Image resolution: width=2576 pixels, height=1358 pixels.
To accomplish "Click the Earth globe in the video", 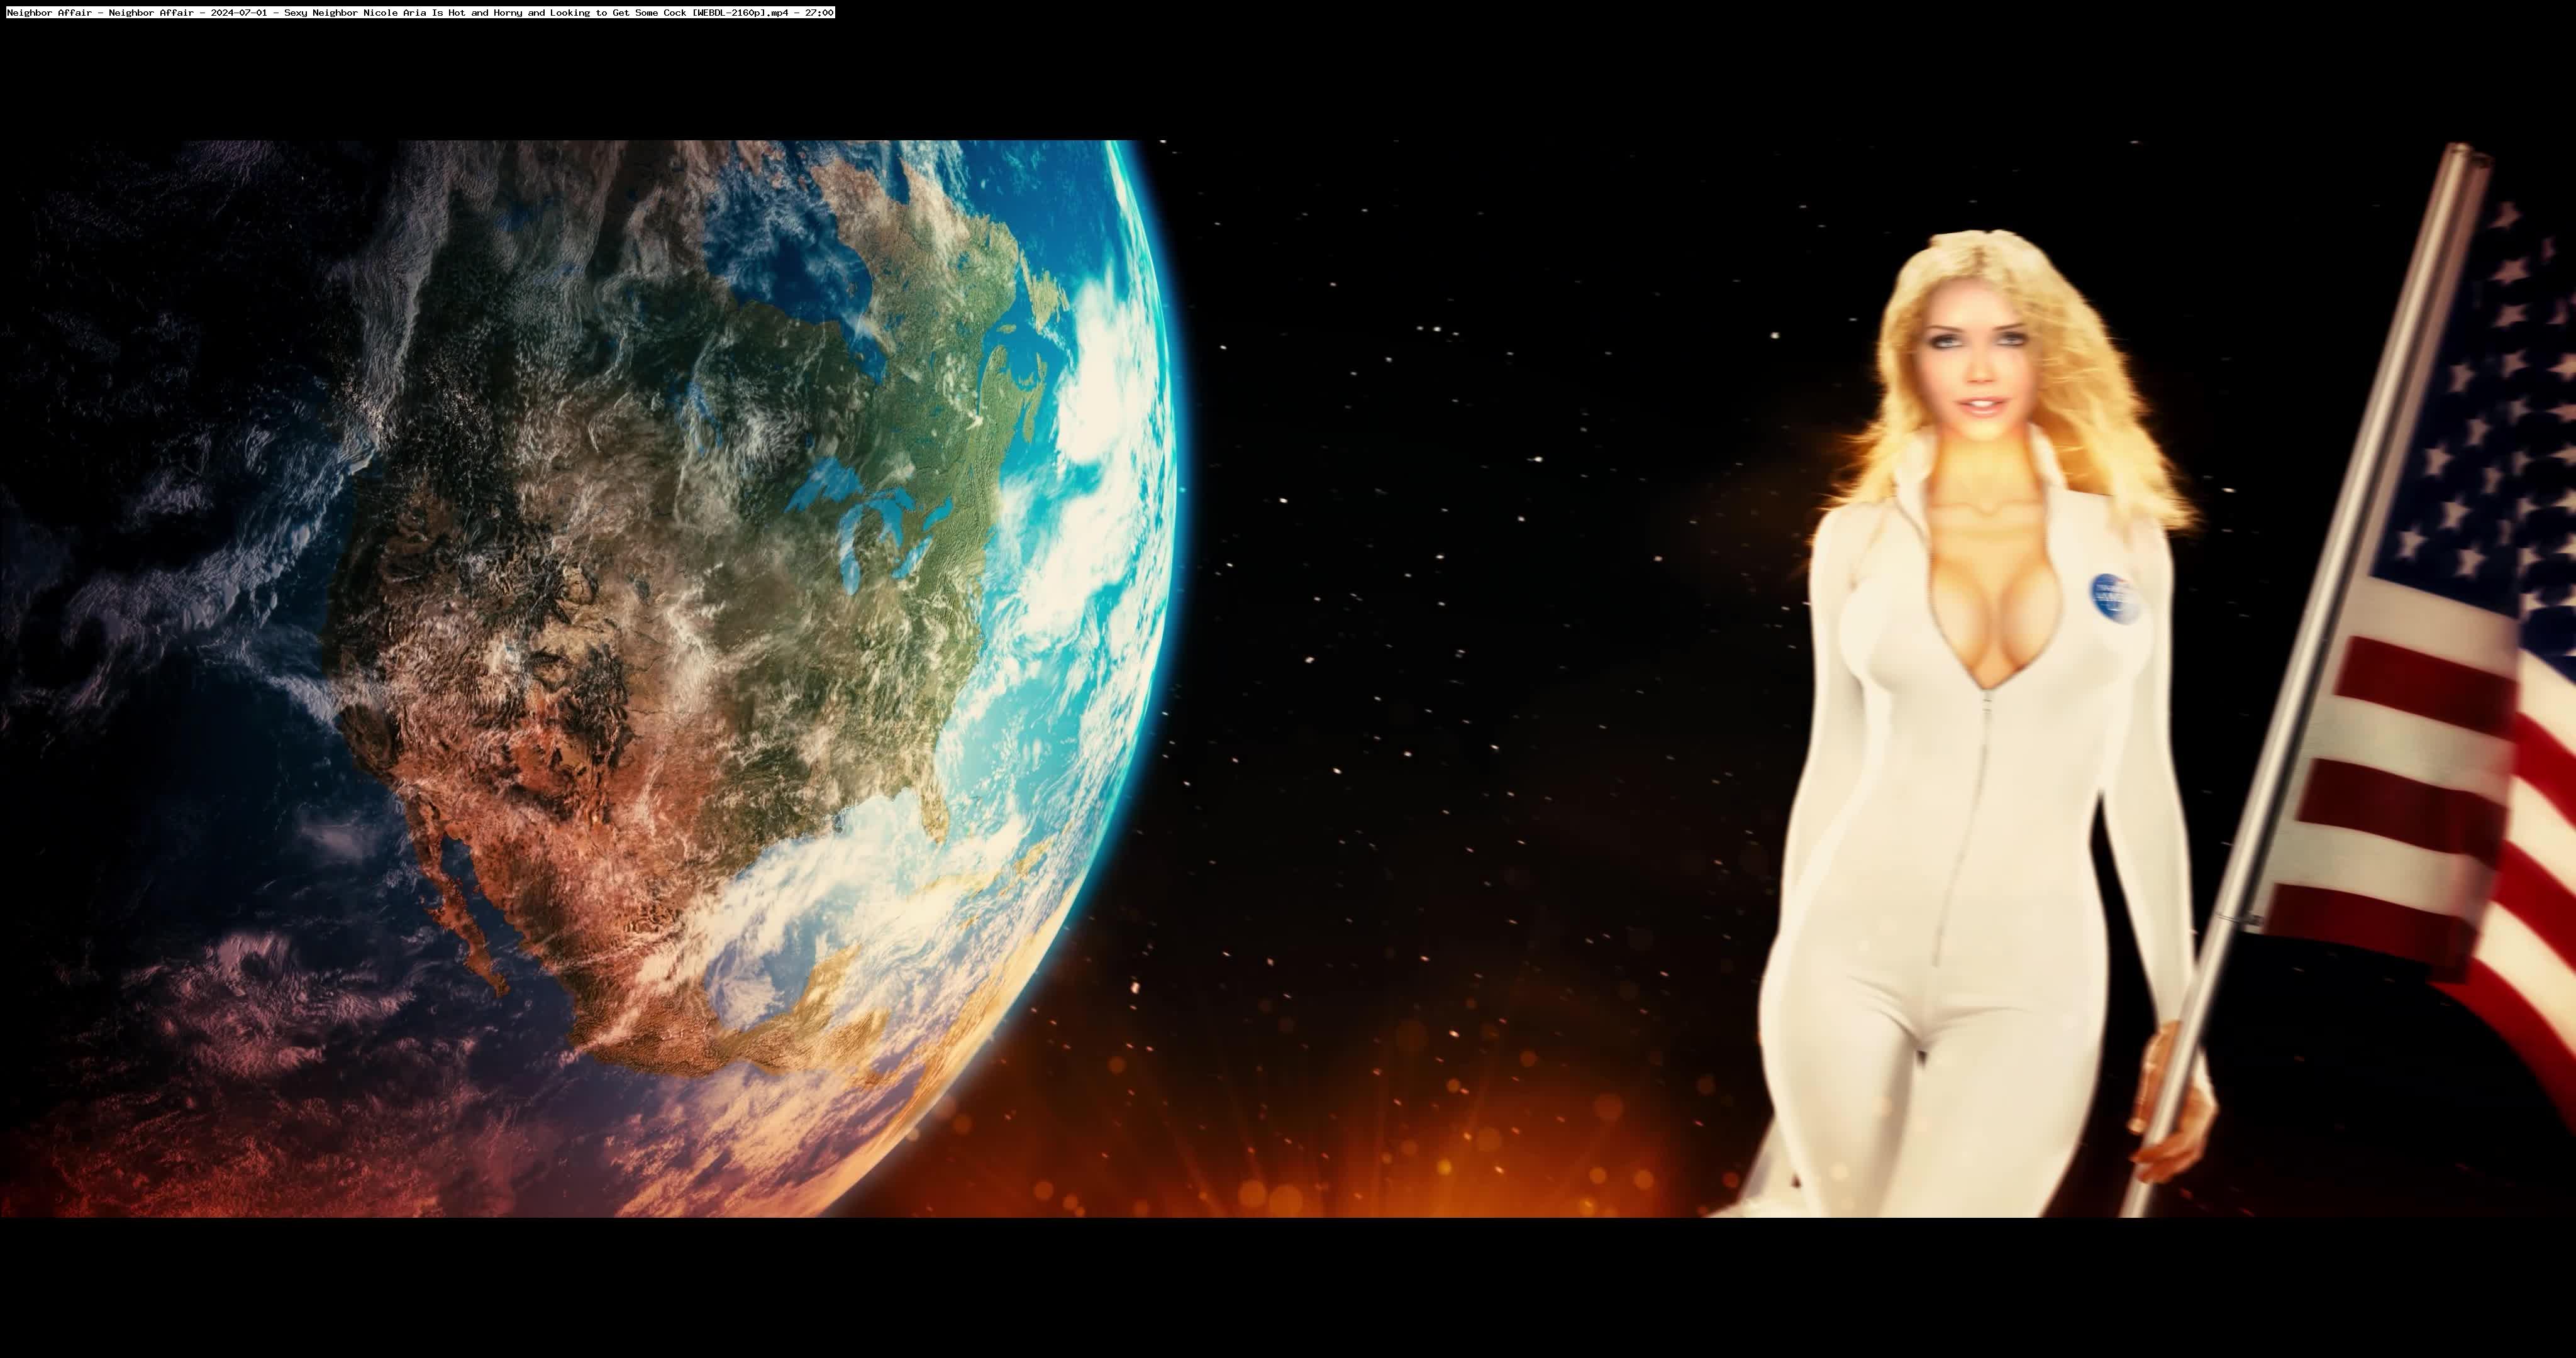I will tap(700, 650).
